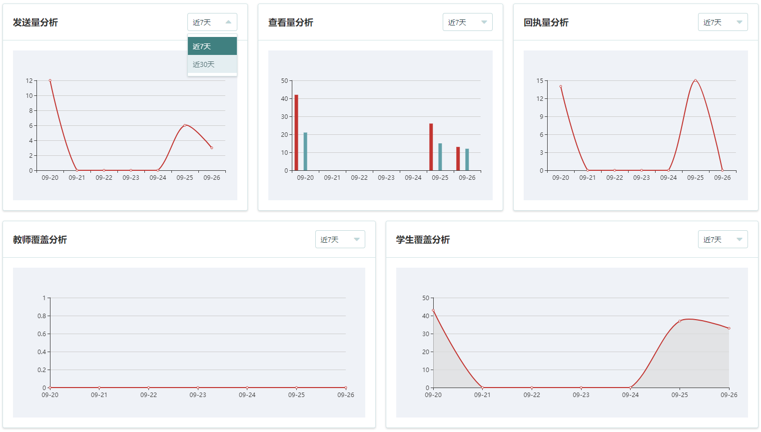Click 09-20 data point in 回执量分析 chart
Screen dimensions: 761x432
click(561, 86)
